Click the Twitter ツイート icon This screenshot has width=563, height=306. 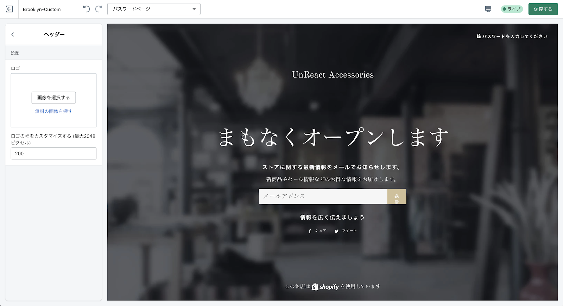(x=337, y=231)
